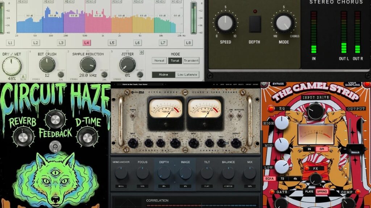This screenshot has width=371, height=208.
Task: Select band button L7
Action: (163, 43)
